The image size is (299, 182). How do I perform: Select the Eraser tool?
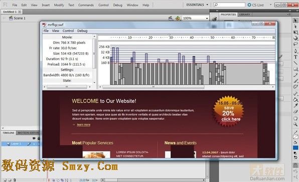click(295, 111)
